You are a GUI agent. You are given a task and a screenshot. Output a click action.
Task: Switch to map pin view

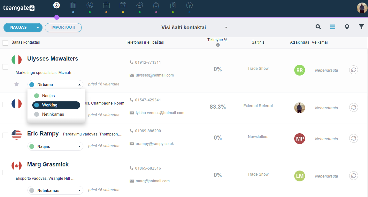point(347,27)
